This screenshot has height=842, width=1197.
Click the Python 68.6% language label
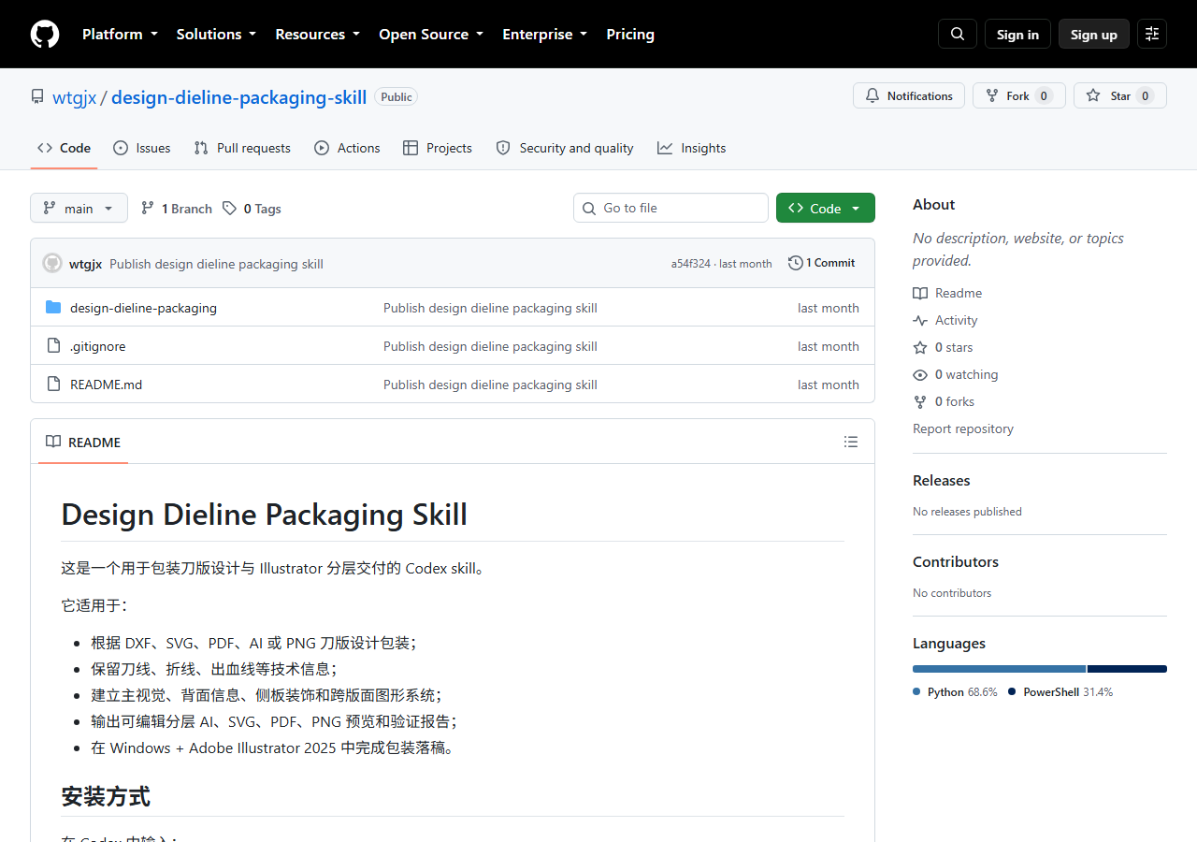pos(955,692)
